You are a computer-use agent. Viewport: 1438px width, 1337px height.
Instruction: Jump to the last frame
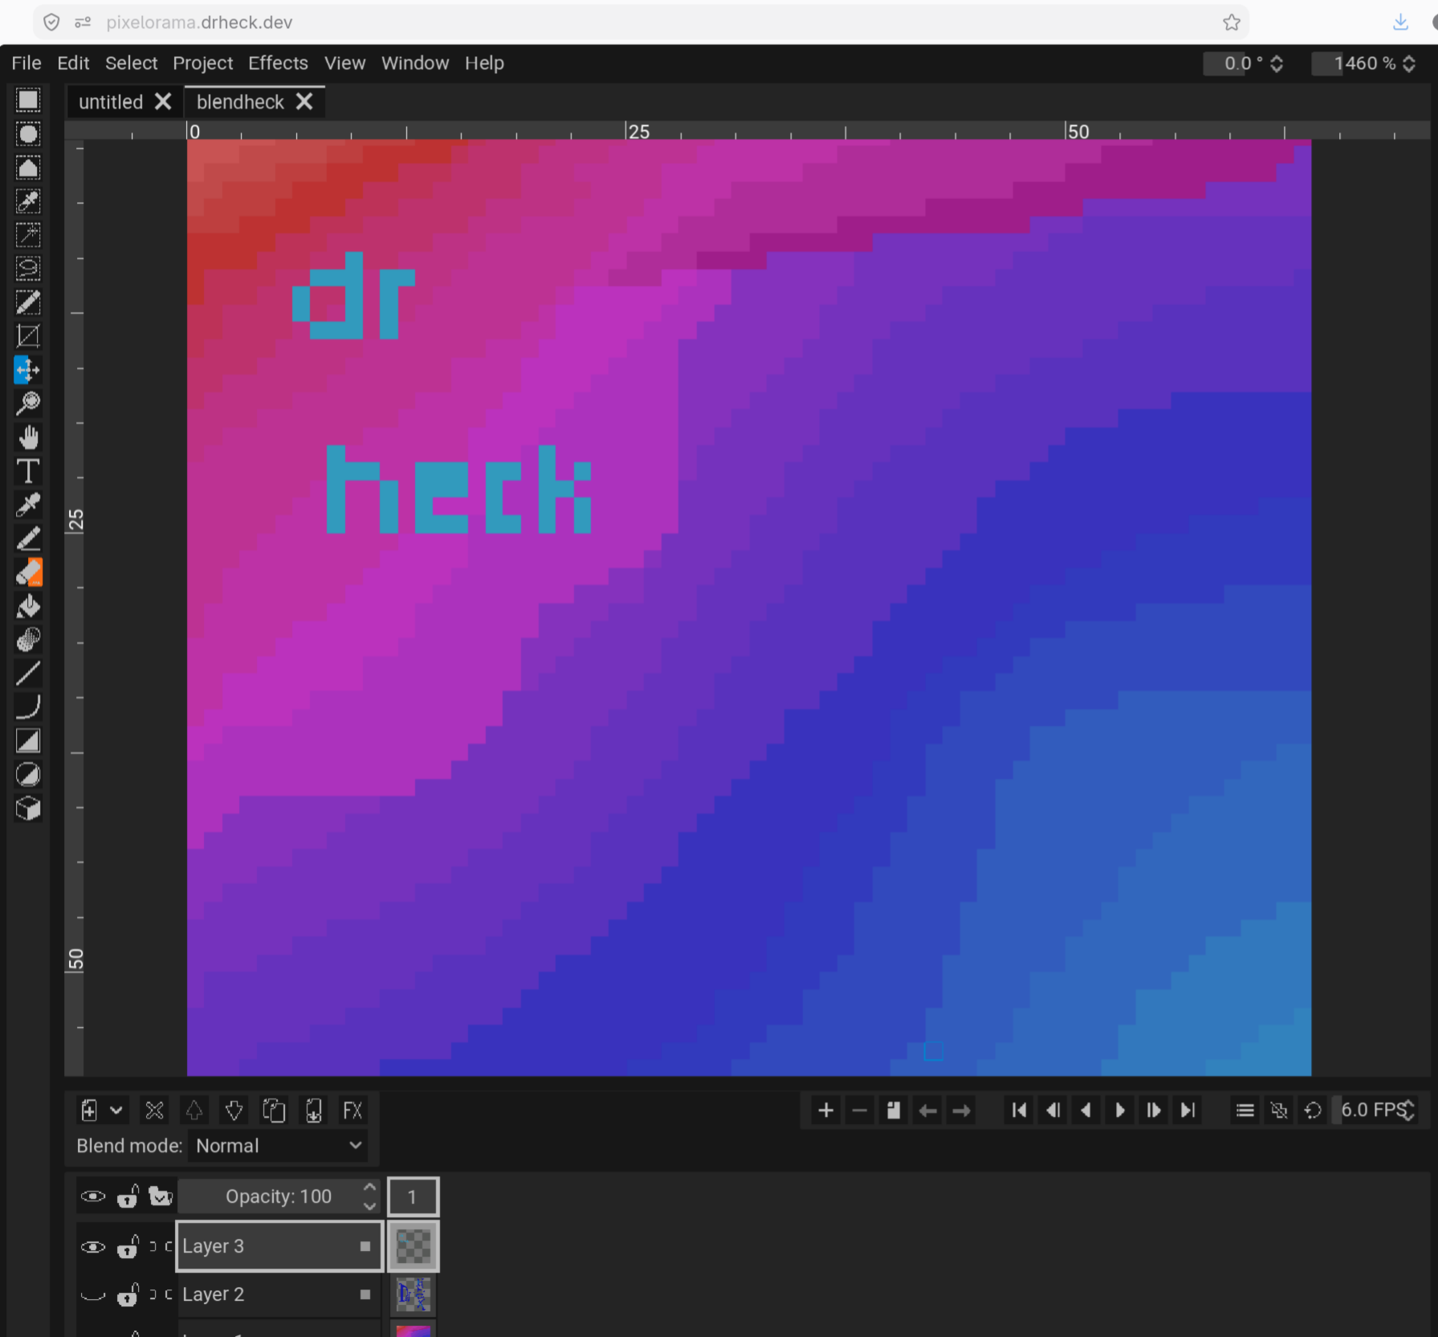pos(1187,1111)
